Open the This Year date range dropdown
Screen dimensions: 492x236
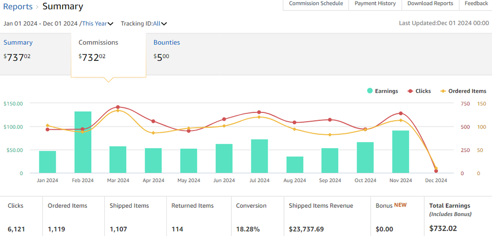(x=97, y=24)
